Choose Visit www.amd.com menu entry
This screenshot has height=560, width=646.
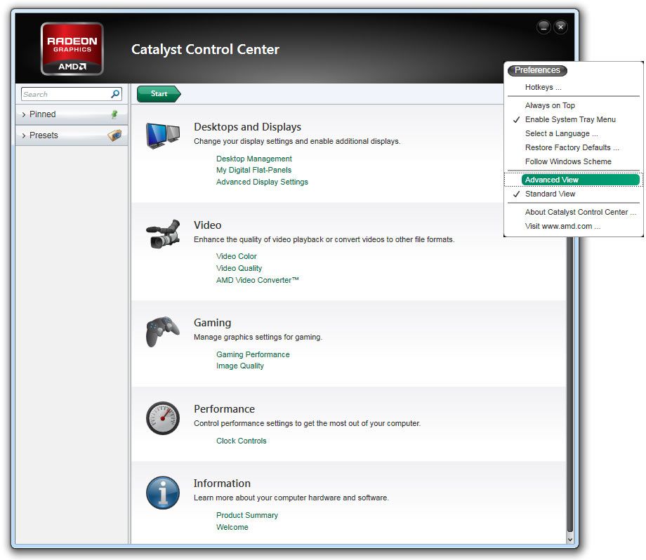(x=562, y=226)
